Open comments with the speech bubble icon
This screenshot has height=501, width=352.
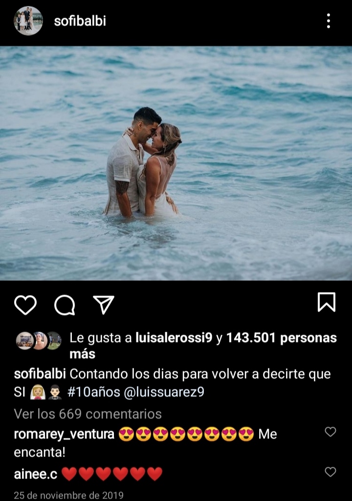click(65, 305)
